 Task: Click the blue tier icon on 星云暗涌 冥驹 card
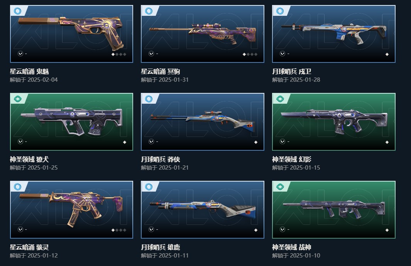(x=149, y=11)
